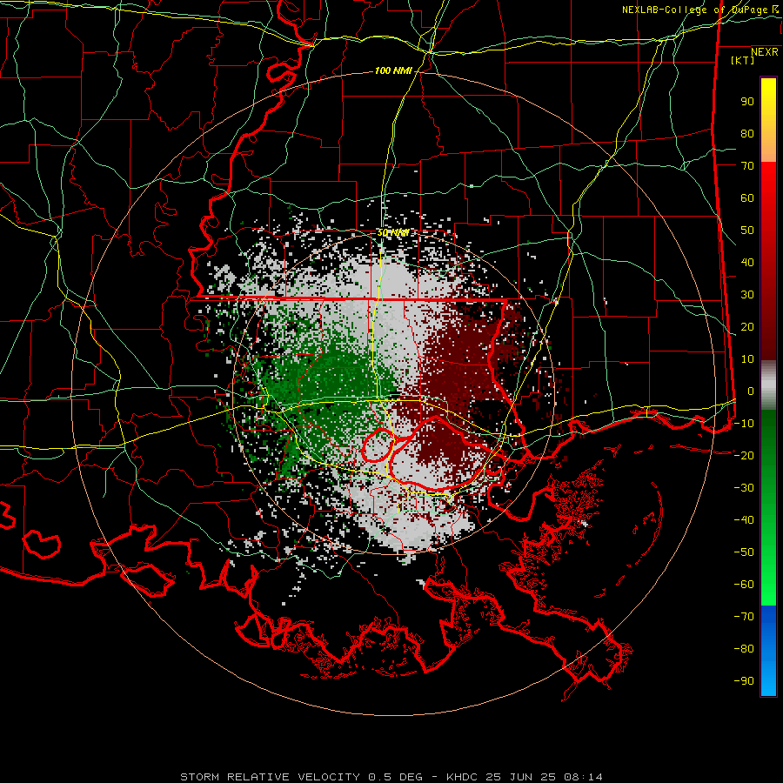
Task: Click the -20 value on color scale
Action: click(x=744, y=456)
